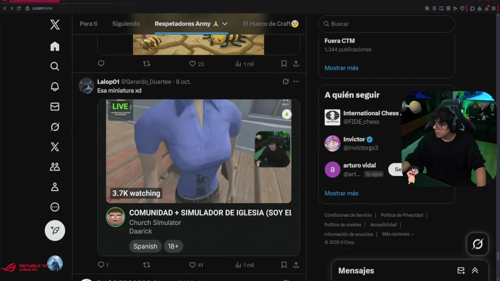The image size is (500, 281).
Task: Reply to the Lalop01 post
Action: (x=101, y=265)
